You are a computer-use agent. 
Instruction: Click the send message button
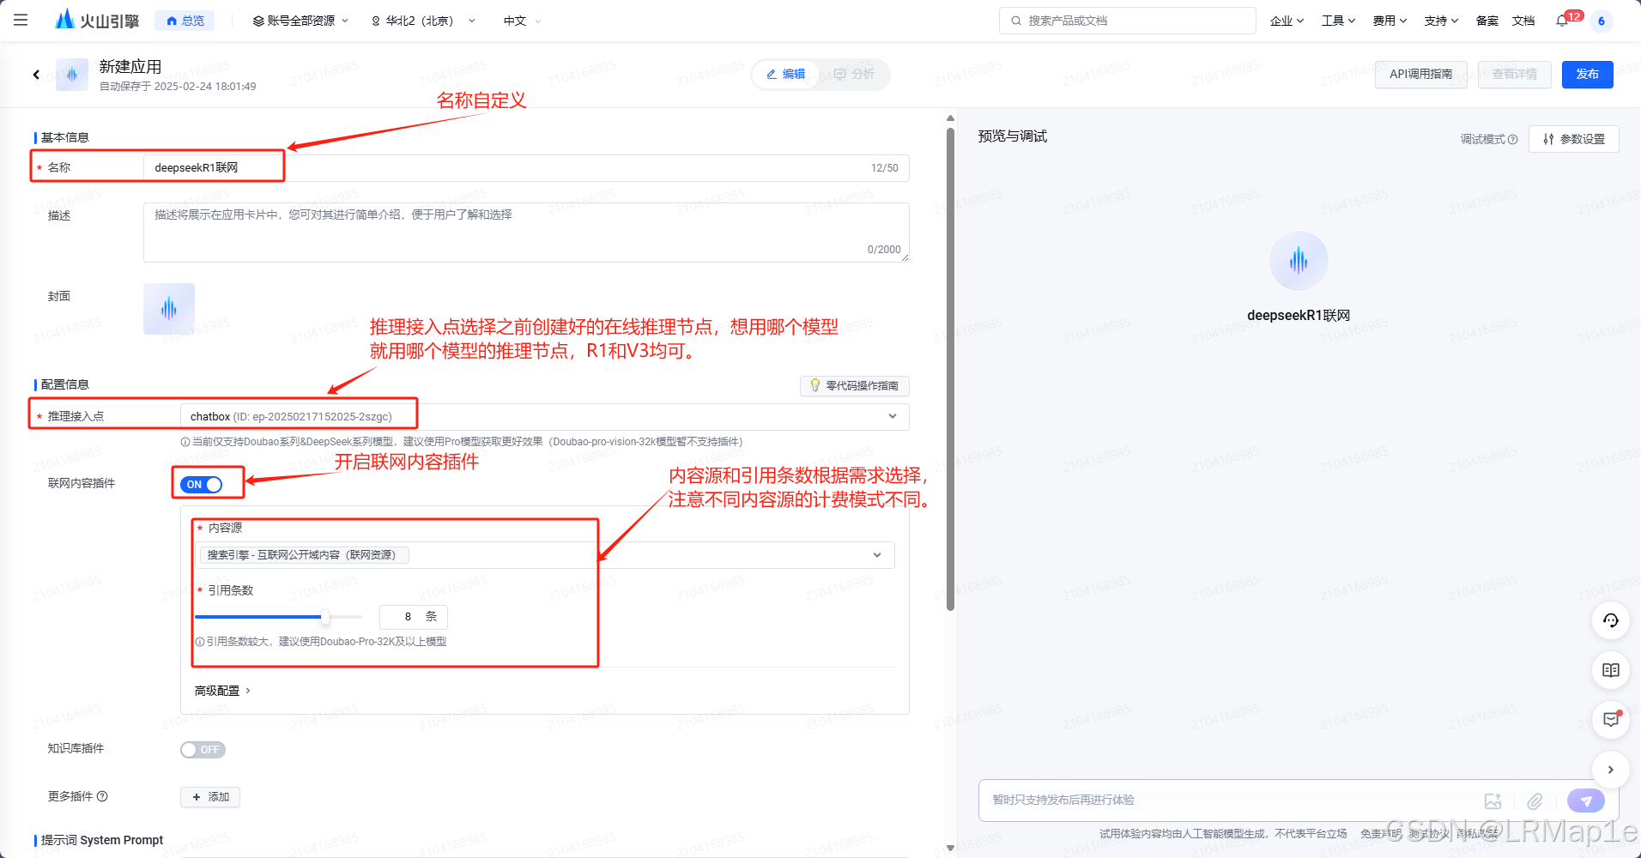pos(1586,801)
